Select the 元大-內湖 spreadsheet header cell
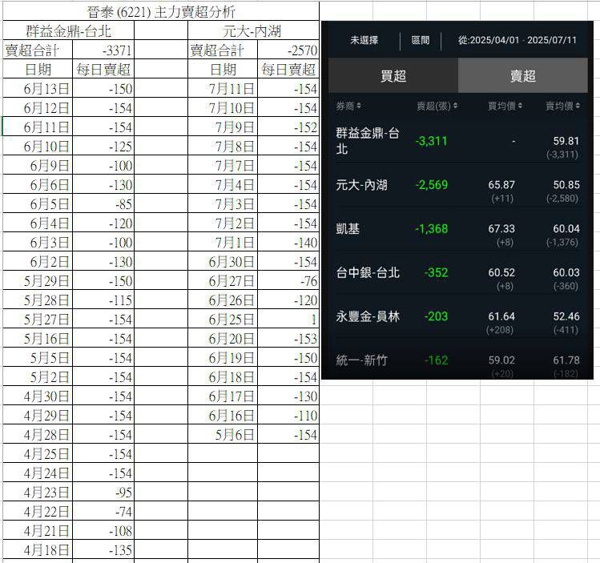 coord(253,30)
